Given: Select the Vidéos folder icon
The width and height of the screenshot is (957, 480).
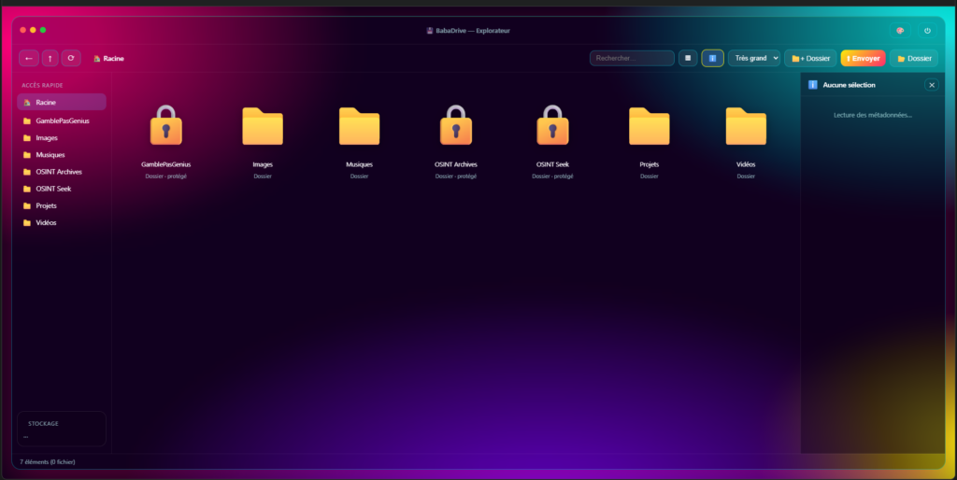Looking at the screenshot, I should (746, 126).
